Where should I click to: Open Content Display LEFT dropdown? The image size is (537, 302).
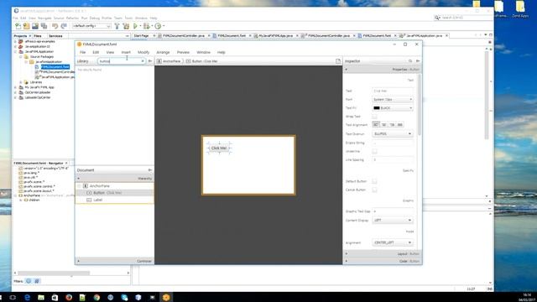[x=393, y=220]
